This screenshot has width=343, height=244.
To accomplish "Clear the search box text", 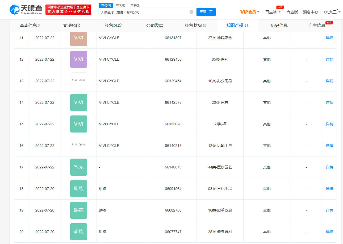I will pyautogui.click(x=191, y=12).
